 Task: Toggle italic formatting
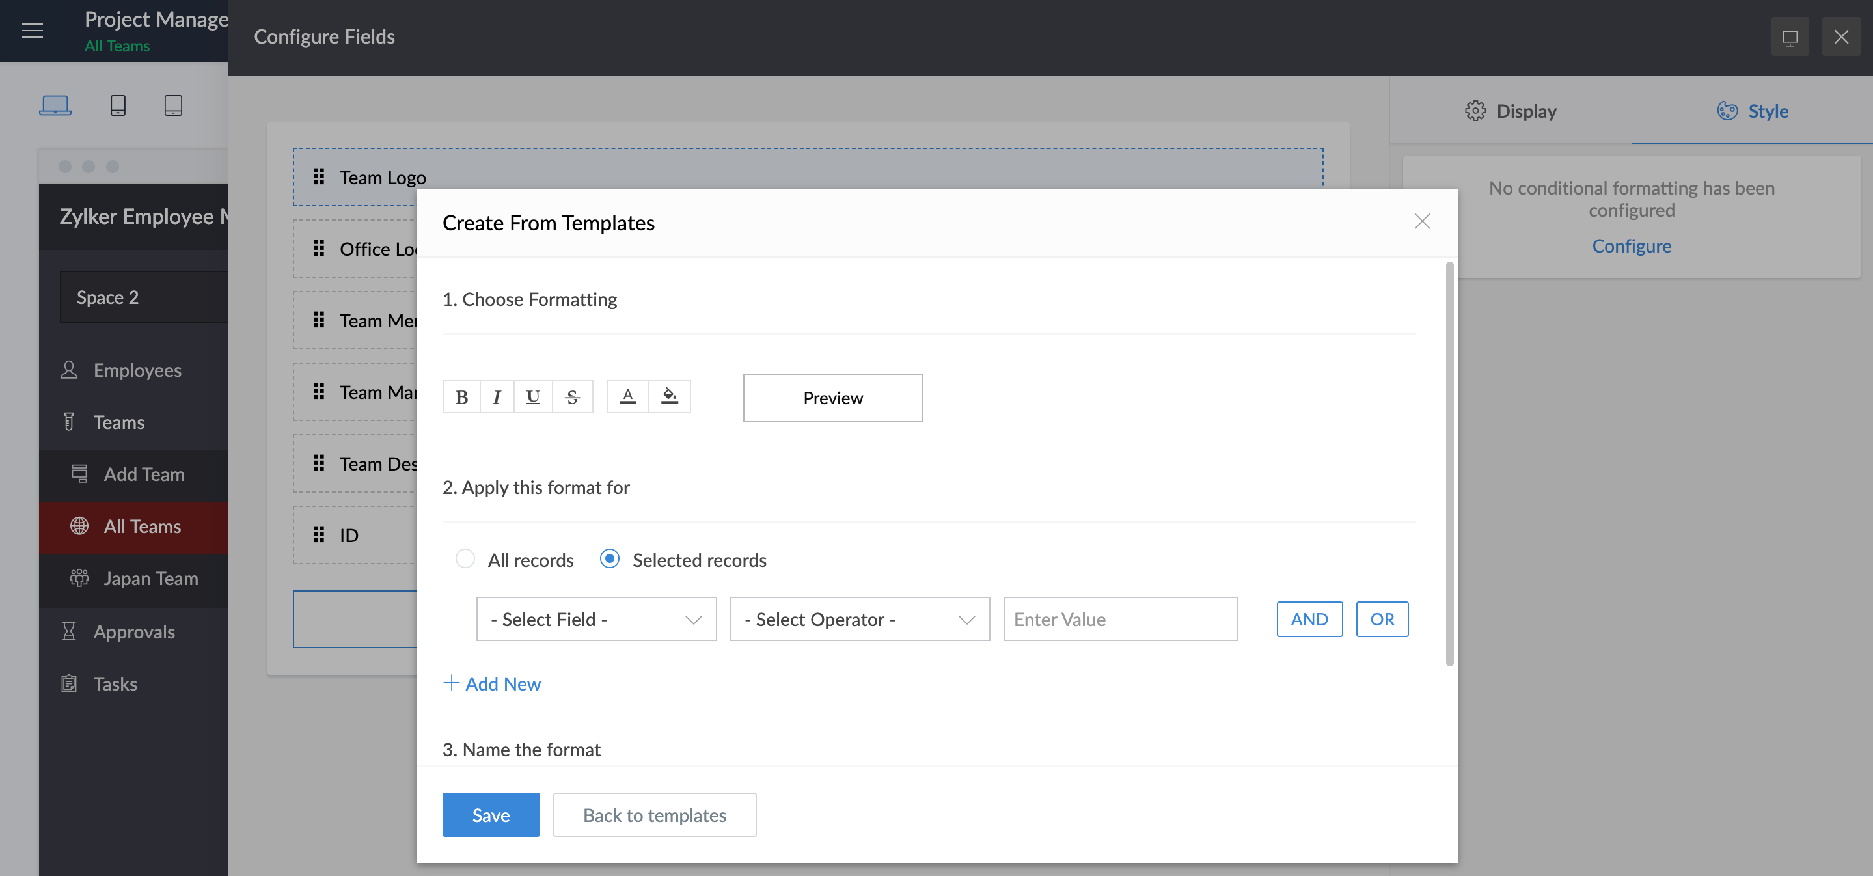click(497, 397)
